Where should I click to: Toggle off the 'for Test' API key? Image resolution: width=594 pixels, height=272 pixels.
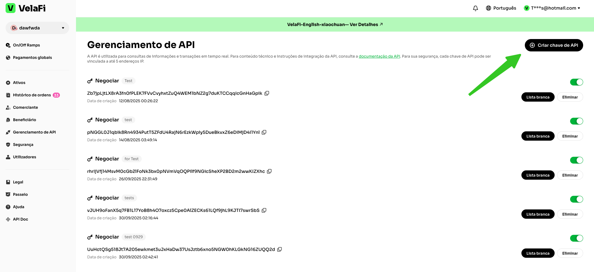pyautogui.click(x=576, y=160)
